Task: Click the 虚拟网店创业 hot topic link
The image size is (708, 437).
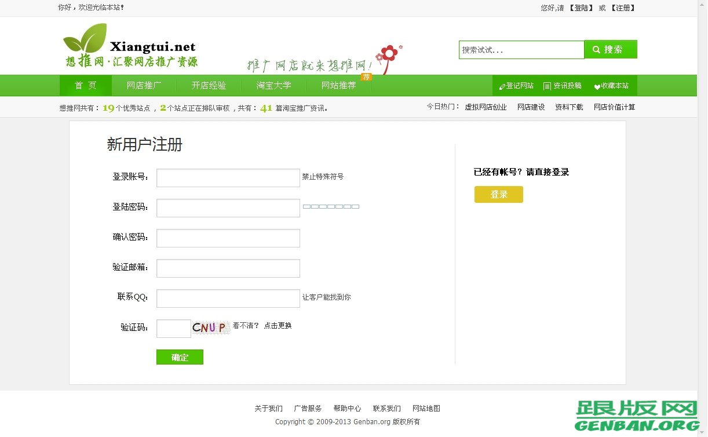Action: tap(486, 107)
